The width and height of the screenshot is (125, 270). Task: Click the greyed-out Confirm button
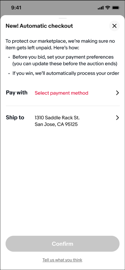coord(63,244)
